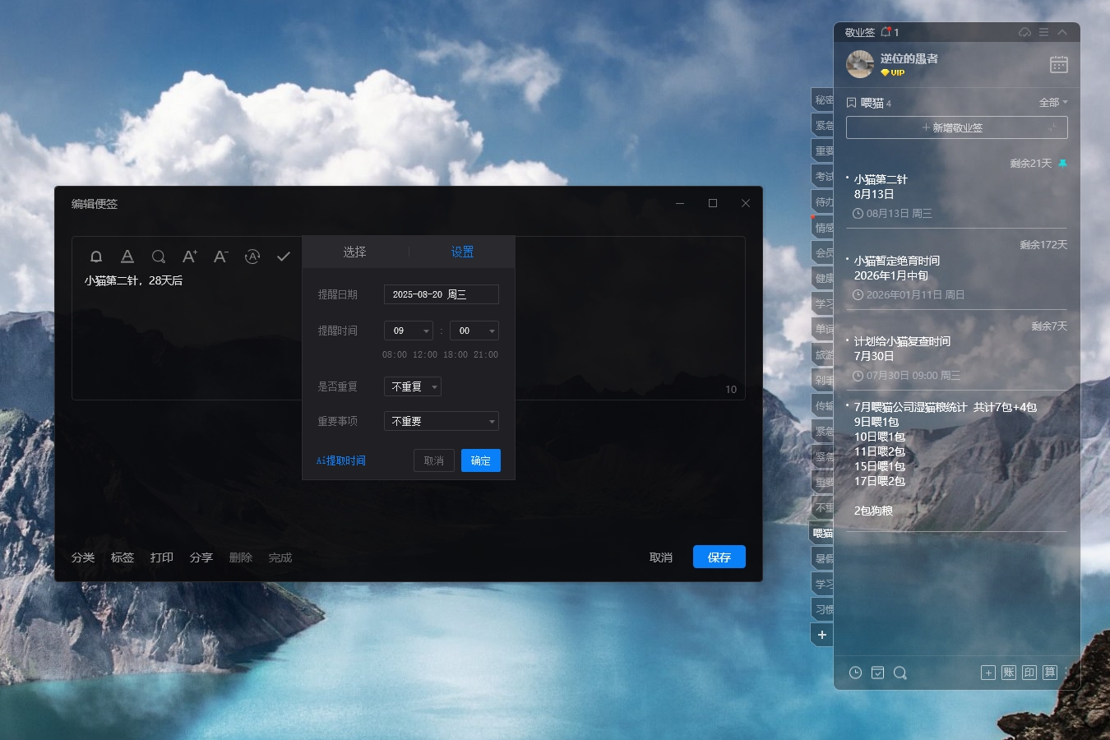Click the blue 保存 button
1110x740 pixels.
click(719, 557)
